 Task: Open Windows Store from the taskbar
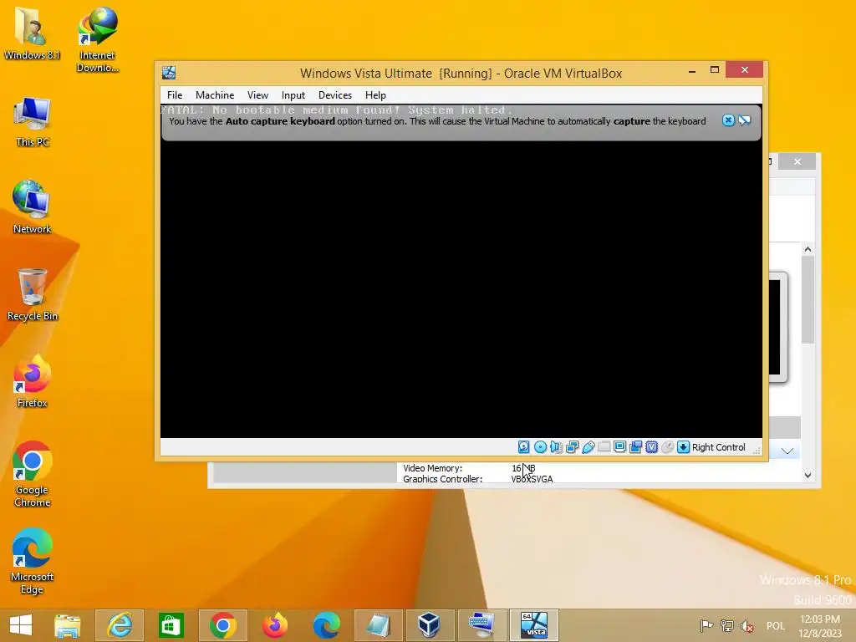[x=171, y=625]
